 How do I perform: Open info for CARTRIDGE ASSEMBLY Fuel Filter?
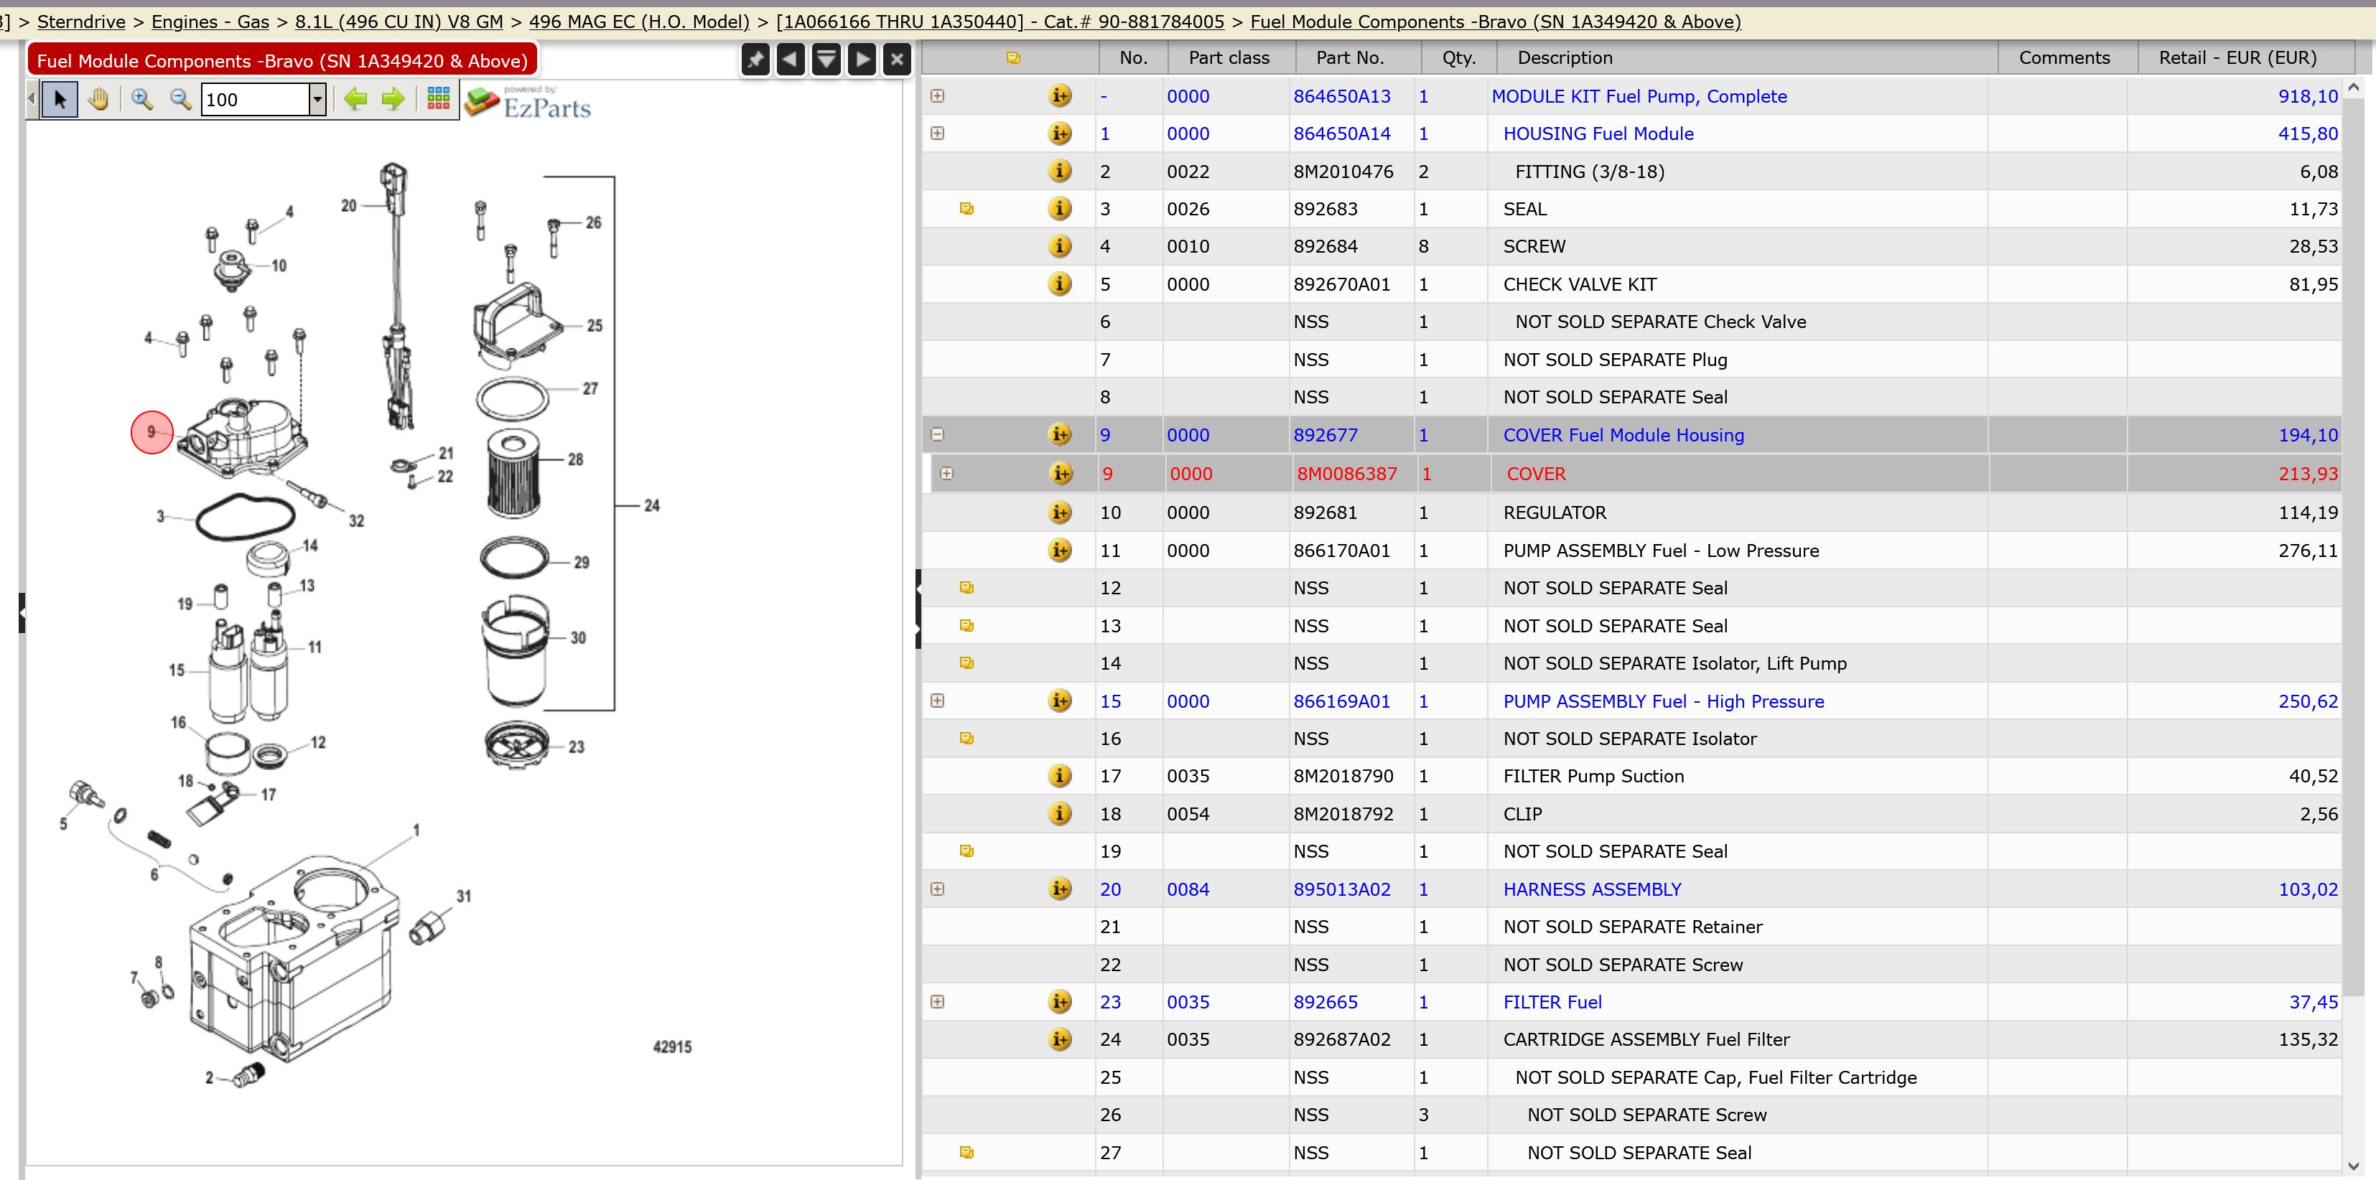click(1060, 1039)
